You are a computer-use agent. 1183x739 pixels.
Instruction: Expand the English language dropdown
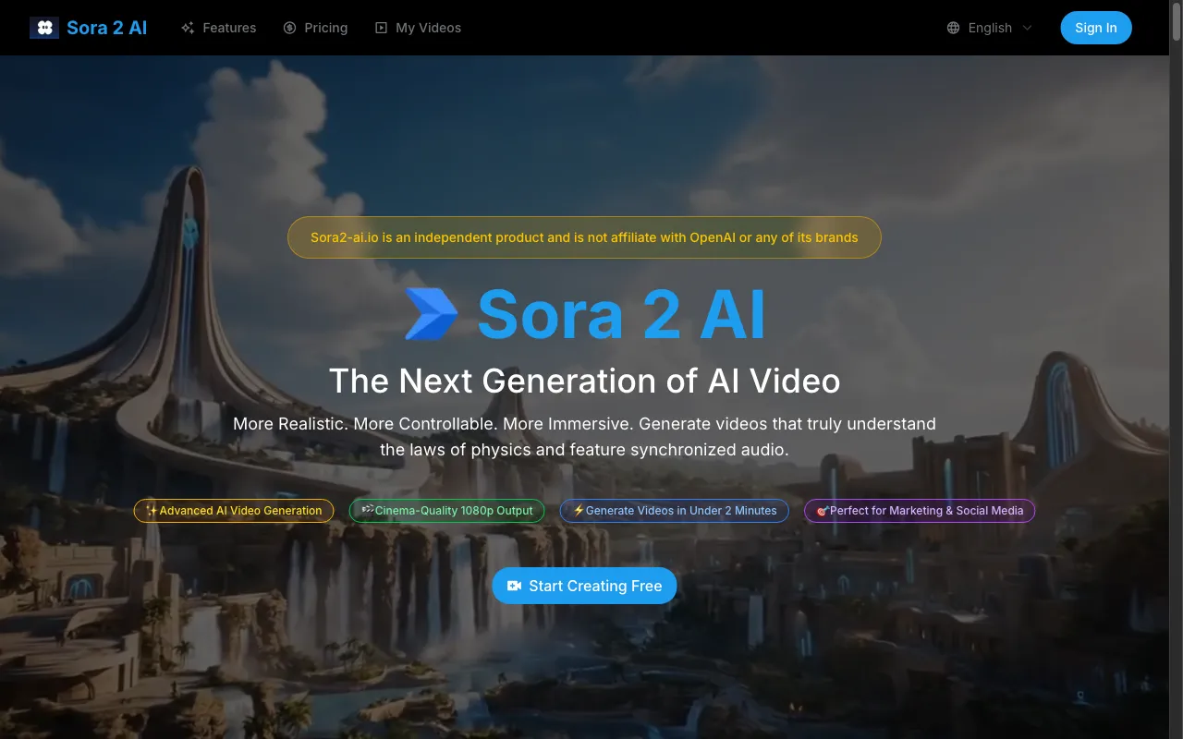coord(990,28)
